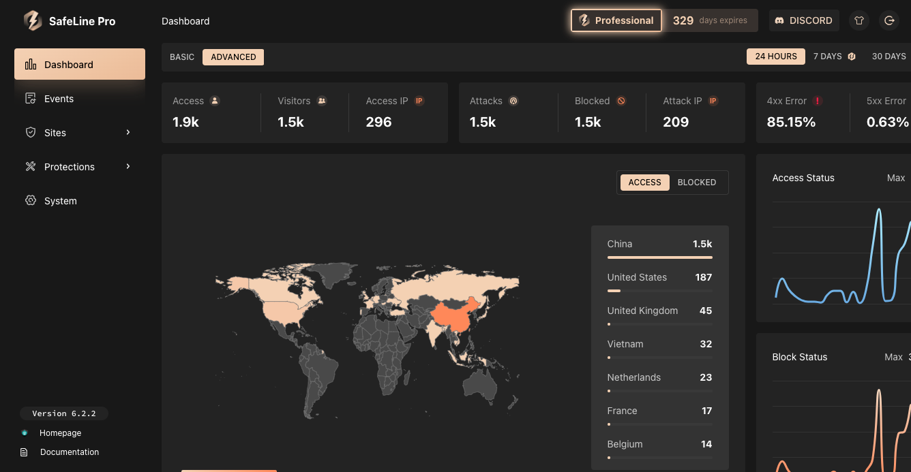
Task: Click the China 1.5k progress bar
Action: [660, 257]
